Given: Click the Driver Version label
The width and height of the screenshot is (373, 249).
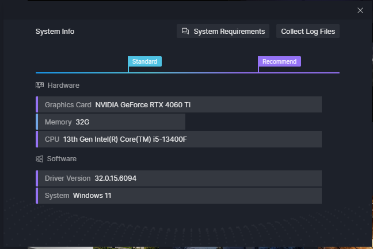Looking at the screenshot, I should pyautogui.click(x=67, y=178).
